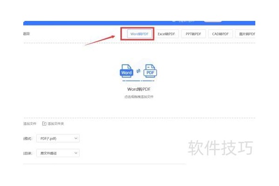Viewport: 279px width, 186px height.
Task: Open the PDF(*.pdf) output format dropdown
Action: [x=58, y=138]
